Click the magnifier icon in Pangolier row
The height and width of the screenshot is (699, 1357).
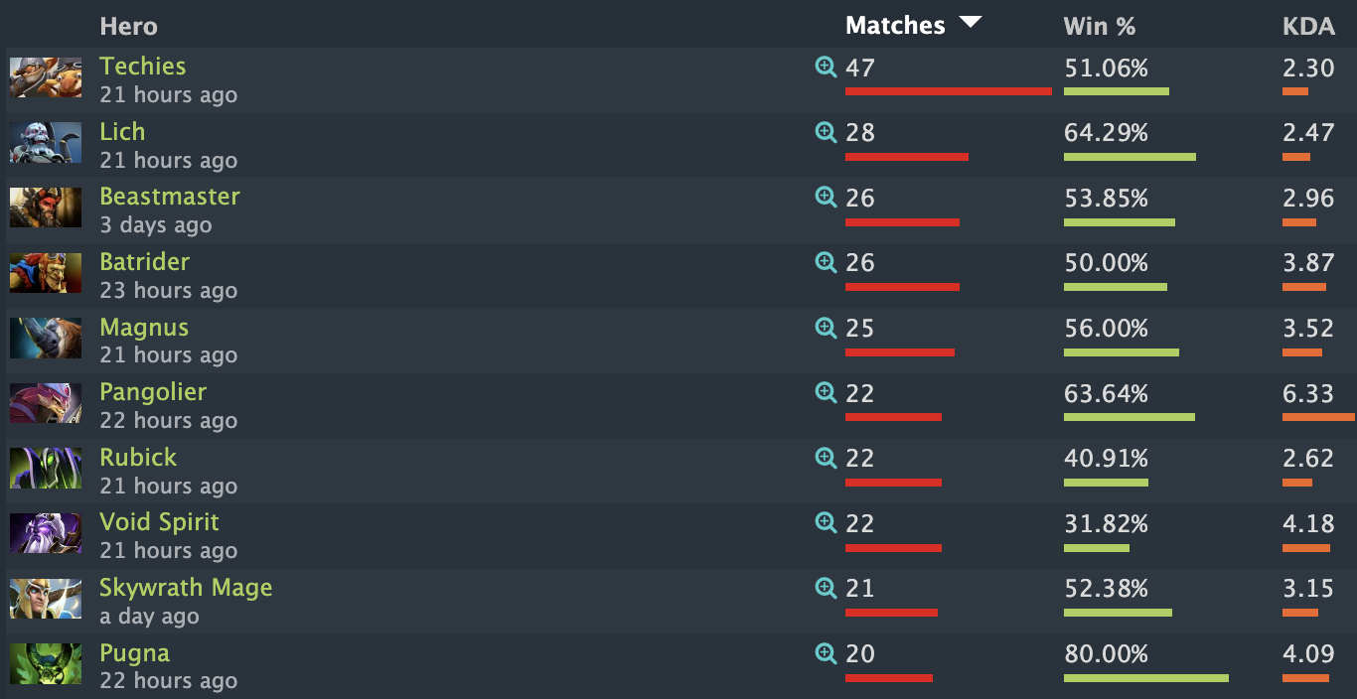(x=826, y=393)
